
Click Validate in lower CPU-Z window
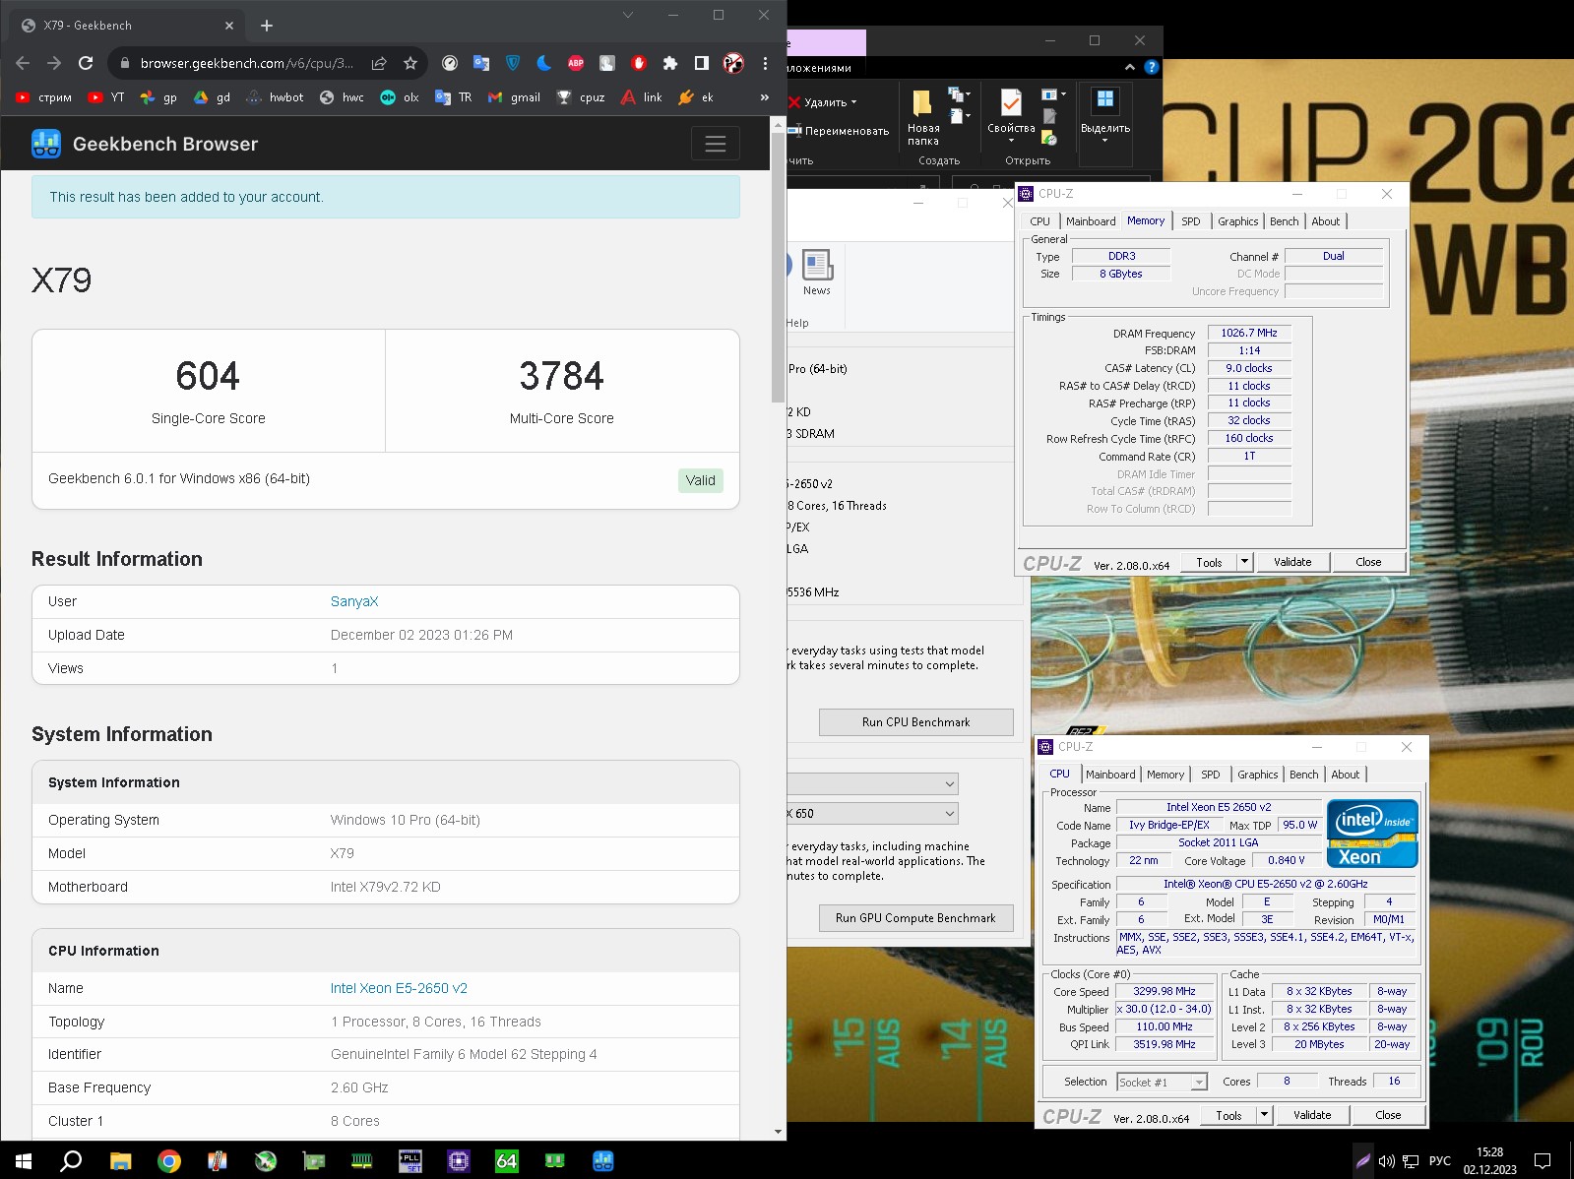[1312, 1115]
